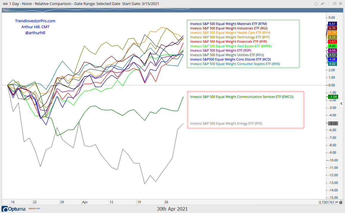Select the Arthur Hill, CMT annotation
Viewport: 345px width, 213px height.
coord(35,27)
